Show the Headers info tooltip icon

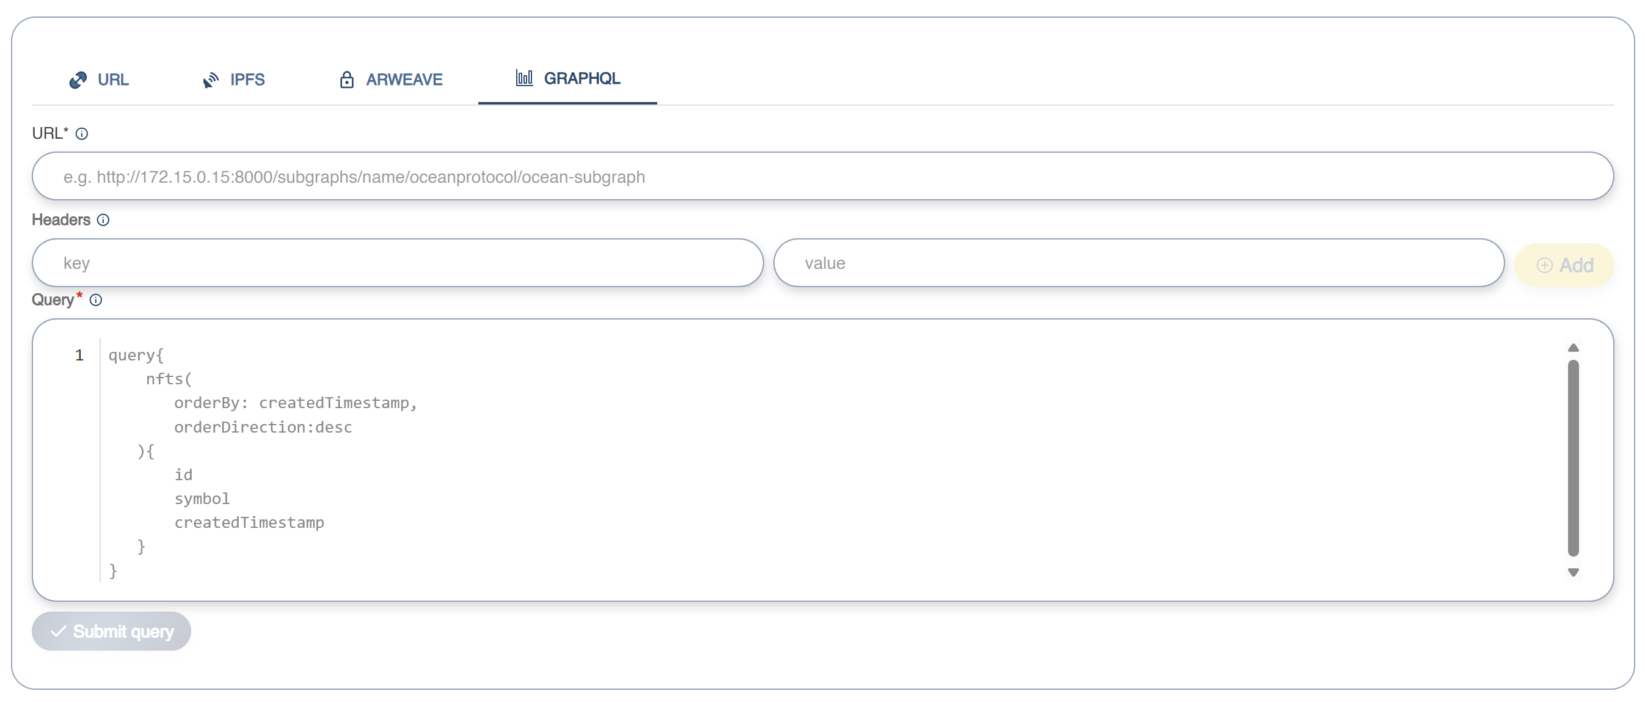[x=103, y=221]
